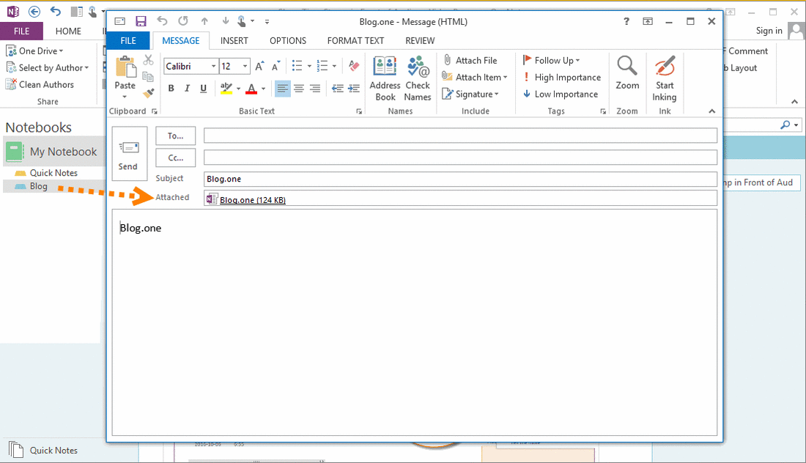Expand the numbering list dropdown arrow
The height and width of the screenshot is (463, 806).
coord(335,66)
